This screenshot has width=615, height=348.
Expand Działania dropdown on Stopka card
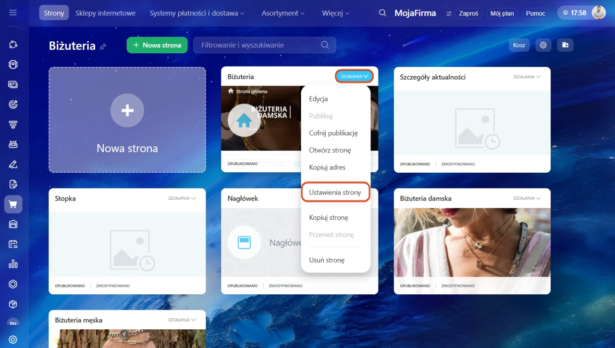(182, 198)
